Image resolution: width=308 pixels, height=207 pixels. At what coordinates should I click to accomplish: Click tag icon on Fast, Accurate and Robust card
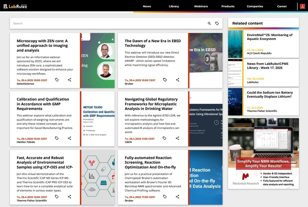(56, 197)
